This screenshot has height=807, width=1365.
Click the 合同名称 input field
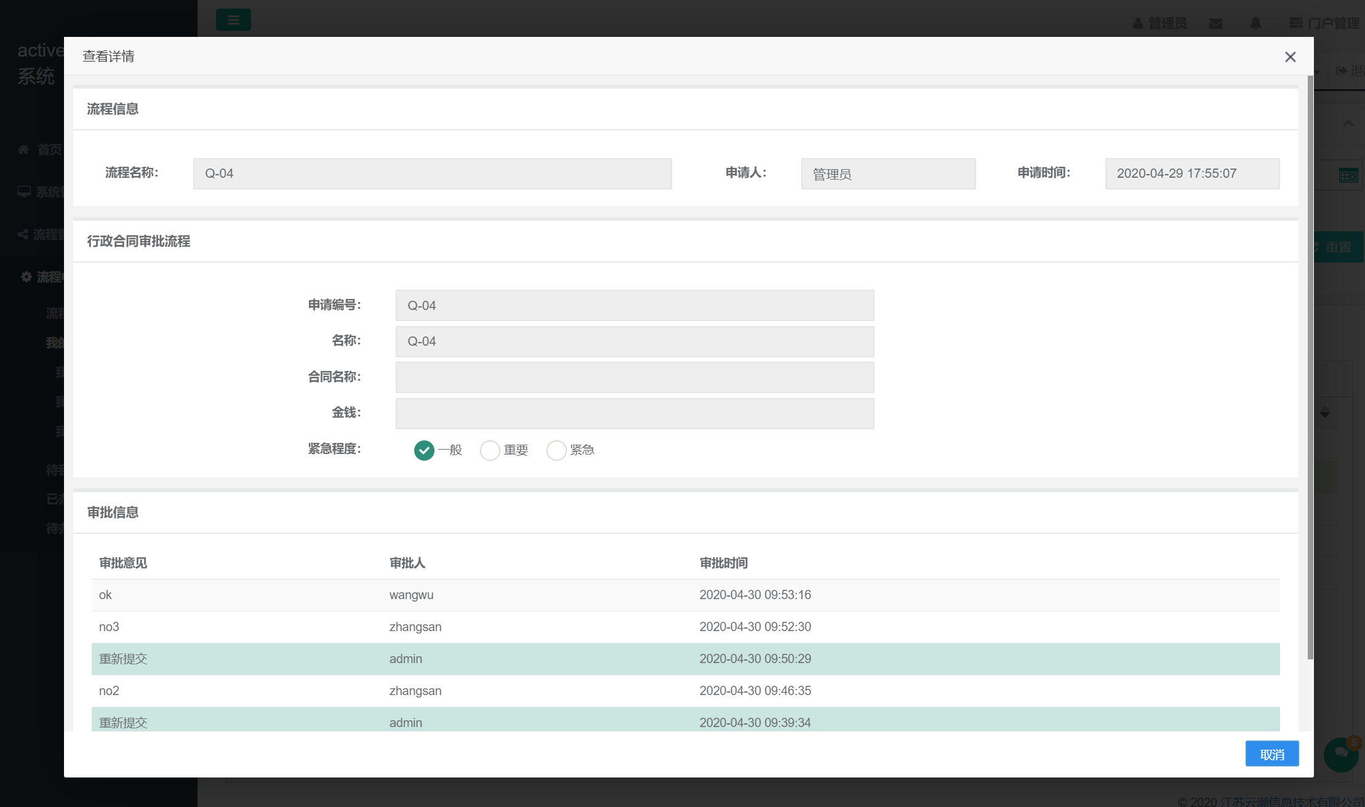634,377
